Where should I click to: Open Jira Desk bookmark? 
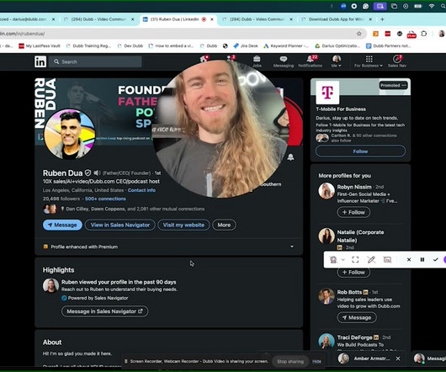coord(246,45)
